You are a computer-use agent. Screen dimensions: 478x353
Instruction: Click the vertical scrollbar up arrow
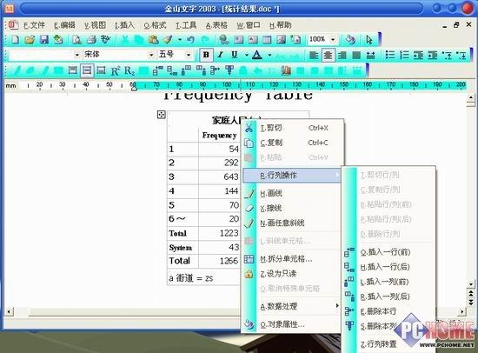471,98
